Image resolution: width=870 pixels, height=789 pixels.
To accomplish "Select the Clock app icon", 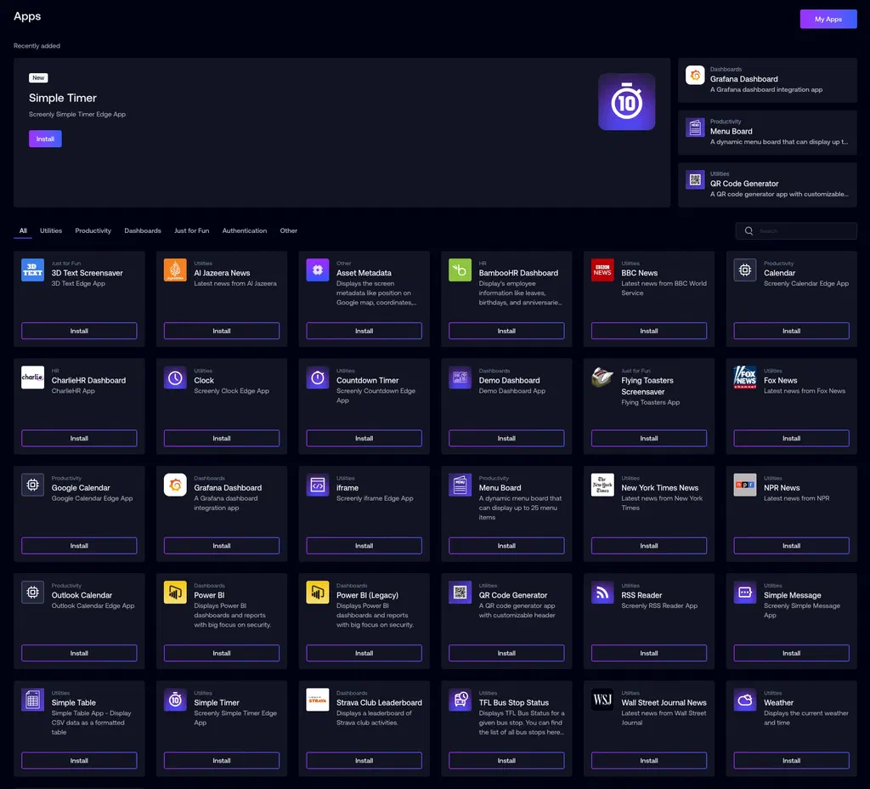I will coord(175,377).
